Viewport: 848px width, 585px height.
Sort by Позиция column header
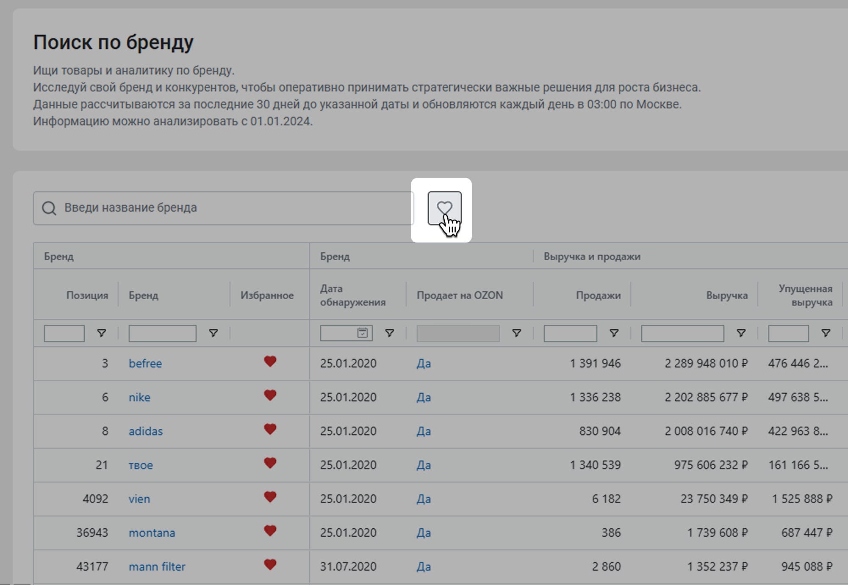tap(87, 295)
